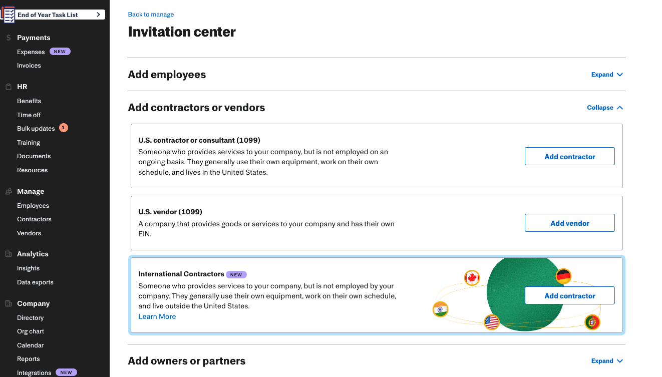The height and width of the screenshot is (377, 662).
Task: Open the End of Year Task List chevron
Action: coord(99,15)
